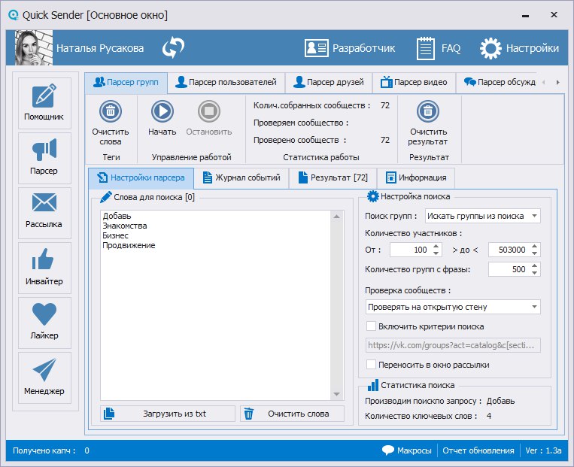The height and width of the screenshot is (467, 574).
Task: Click the Очистить результат trash icon
Action: pos(428,112)
